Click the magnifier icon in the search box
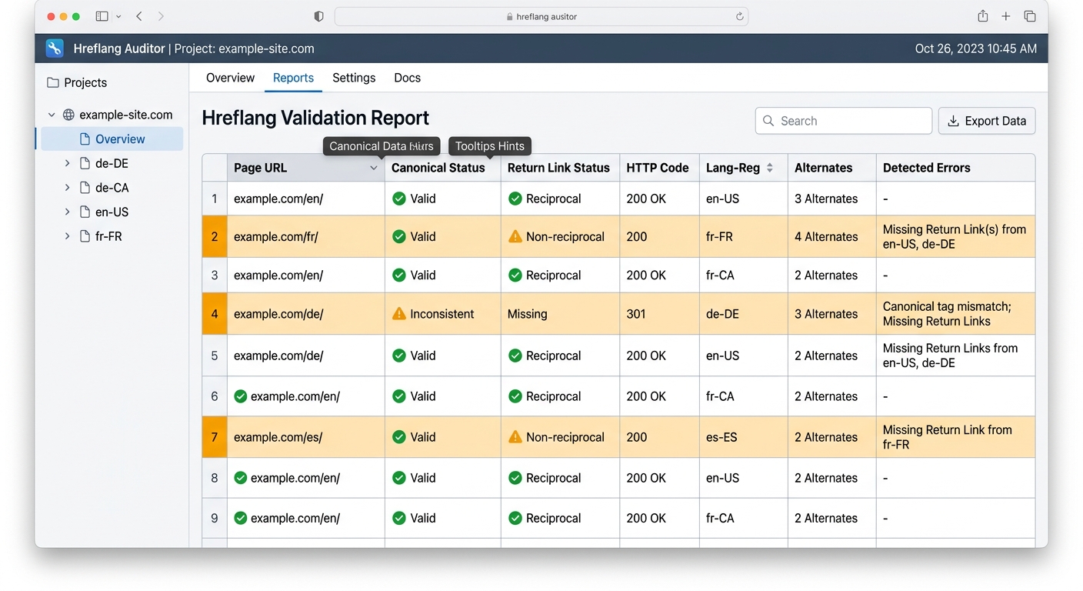Image resolution: width=1083 pixels, height=591 pixels. click(768, 121)
